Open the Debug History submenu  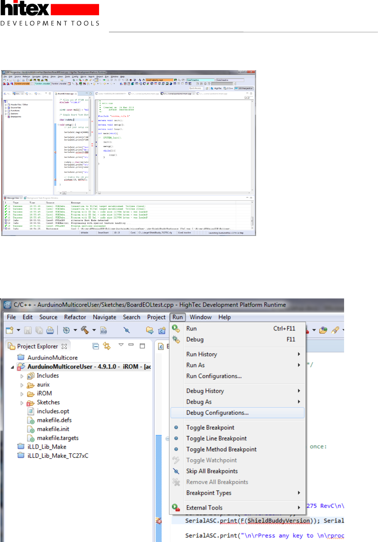coord(238,391)
